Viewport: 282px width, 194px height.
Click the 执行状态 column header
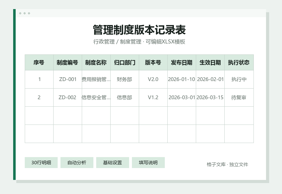click(239, 63)
